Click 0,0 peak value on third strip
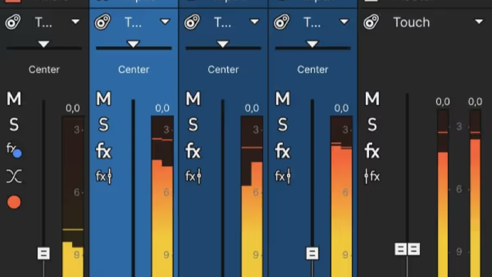The width and height of the screenshot is (492, 277). (x=252, y=108)
